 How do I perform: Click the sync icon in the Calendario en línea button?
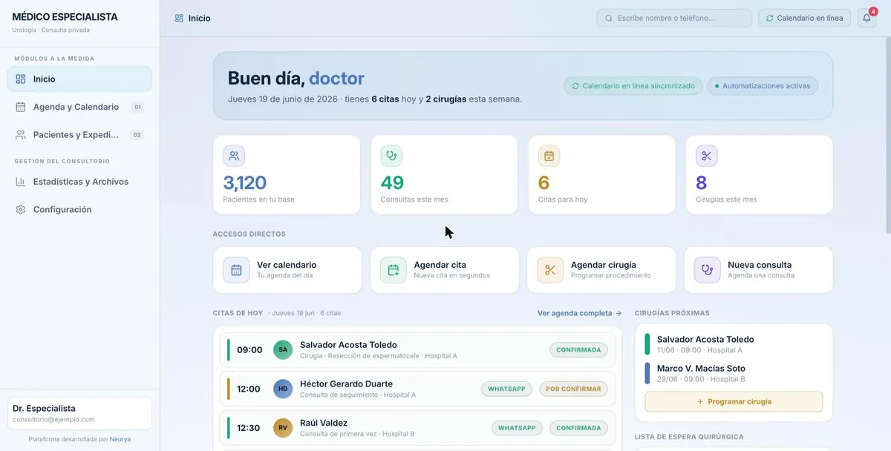tap(769, 18)
